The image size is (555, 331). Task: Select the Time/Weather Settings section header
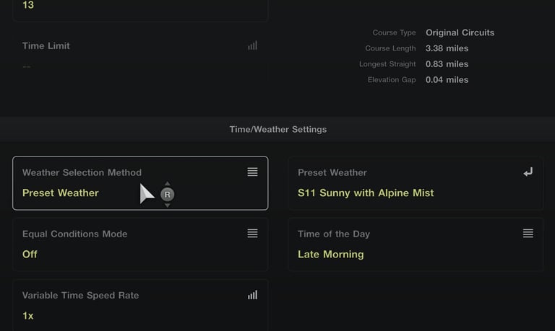(277, 130)
